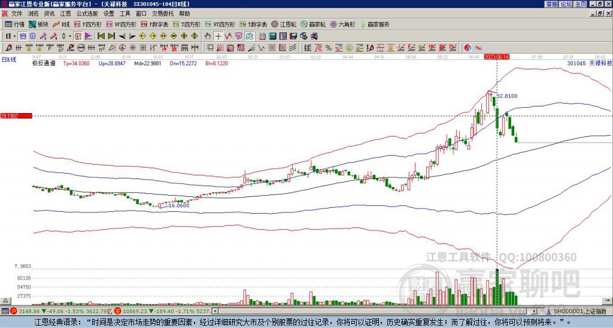Viewport: 613px width, 328px height.
Task: Open the T四方形 tool
Action: pos(187,24)
